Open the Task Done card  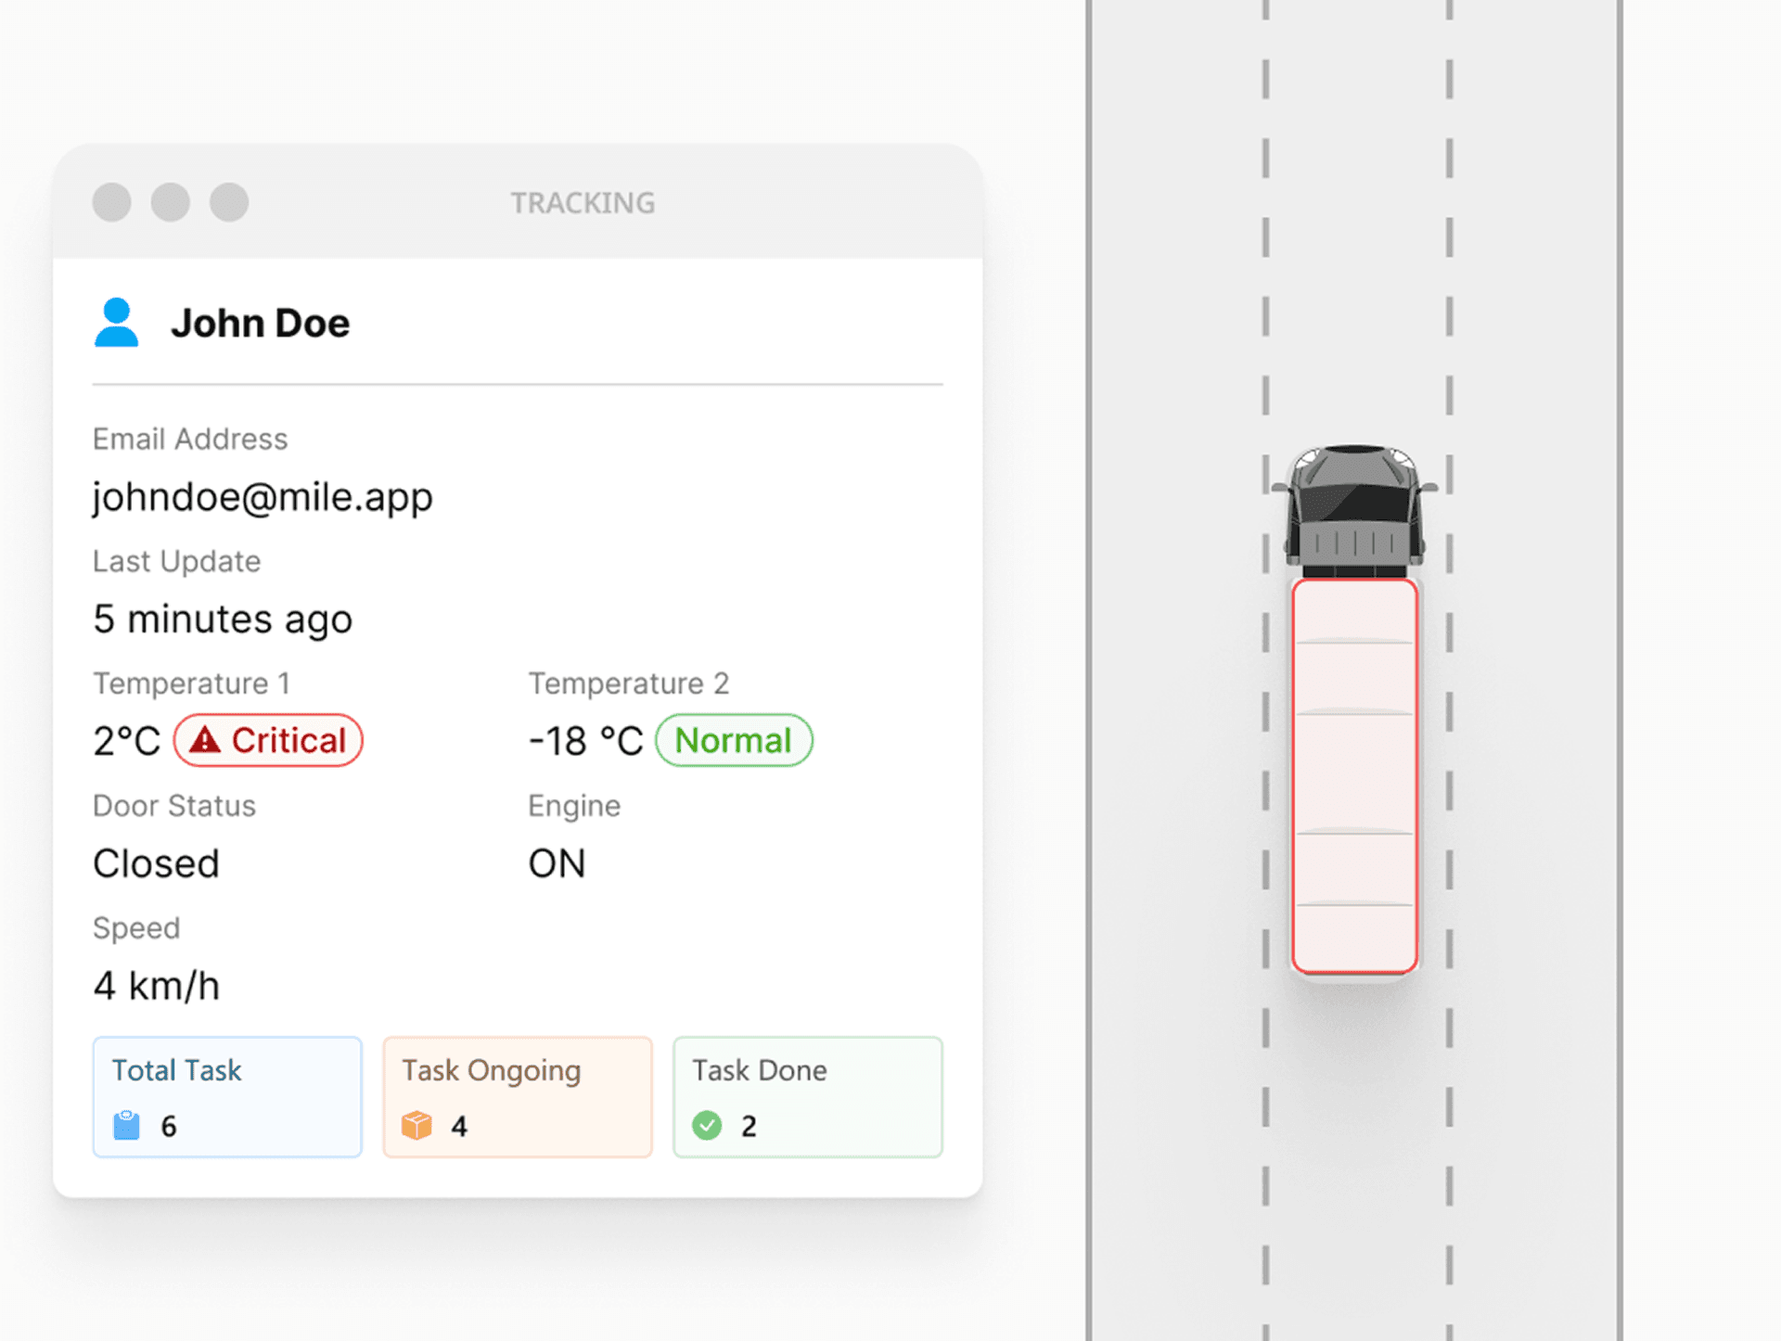pos(808,1096)
